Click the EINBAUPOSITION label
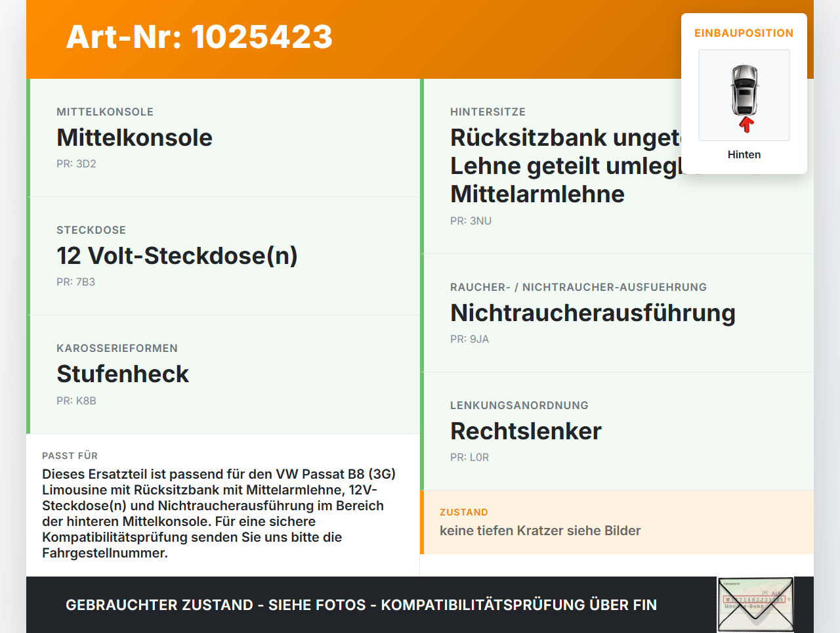 (x=744, y=33)
